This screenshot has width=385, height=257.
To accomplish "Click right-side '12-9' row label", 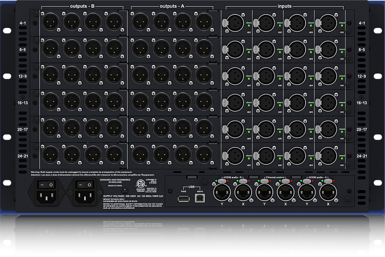I will tap(362, 76).
